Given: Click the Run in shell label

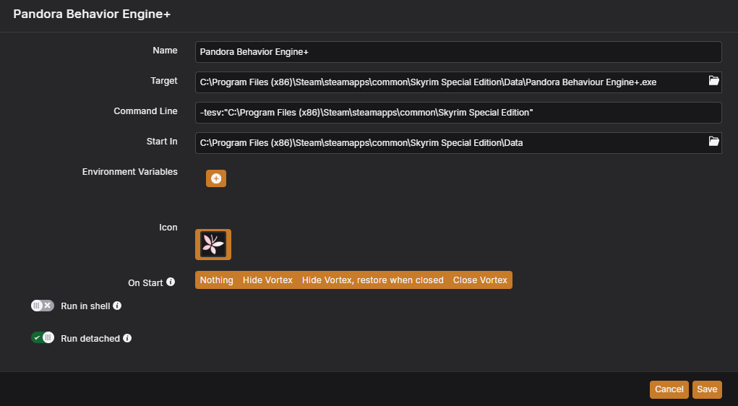Looking at the screenshot, I should tap(85, 306).
